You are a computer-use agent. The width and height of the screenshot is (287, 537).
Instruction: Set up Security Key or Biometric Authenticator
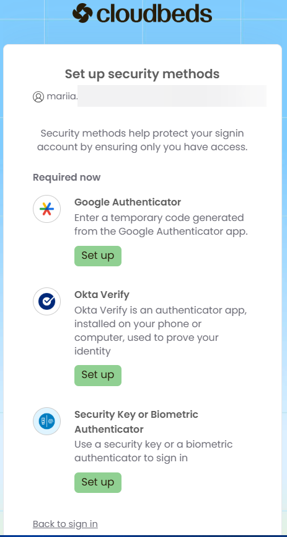(98, 482)
